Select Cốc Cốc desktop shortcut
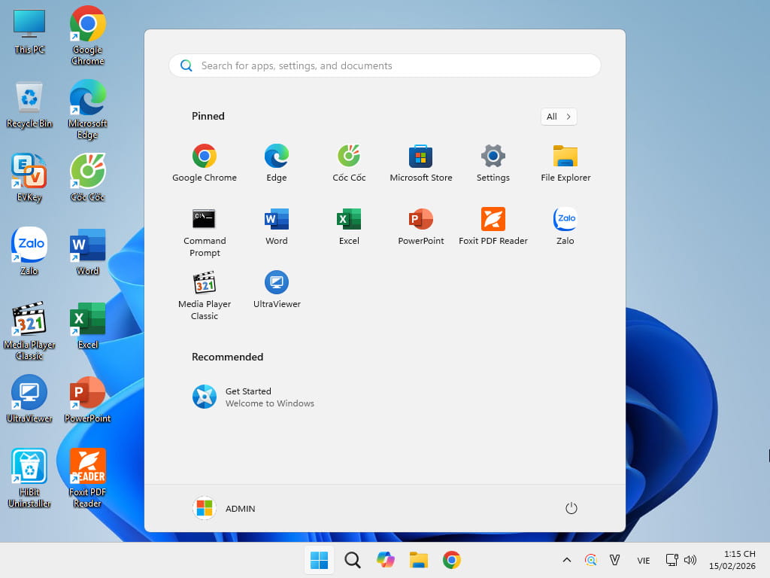This screenshot has height=578, width=770. coord(87,178)
